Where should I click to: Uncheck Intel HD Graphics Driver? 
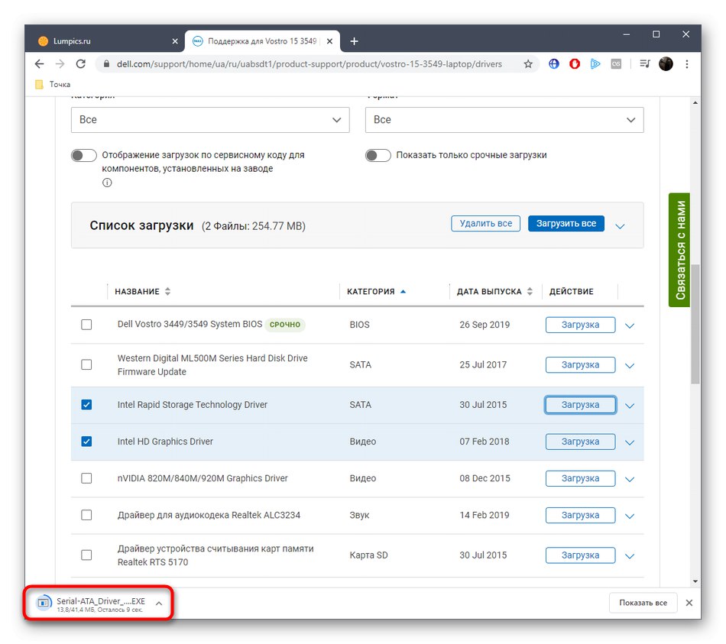(x=86, y=442)
